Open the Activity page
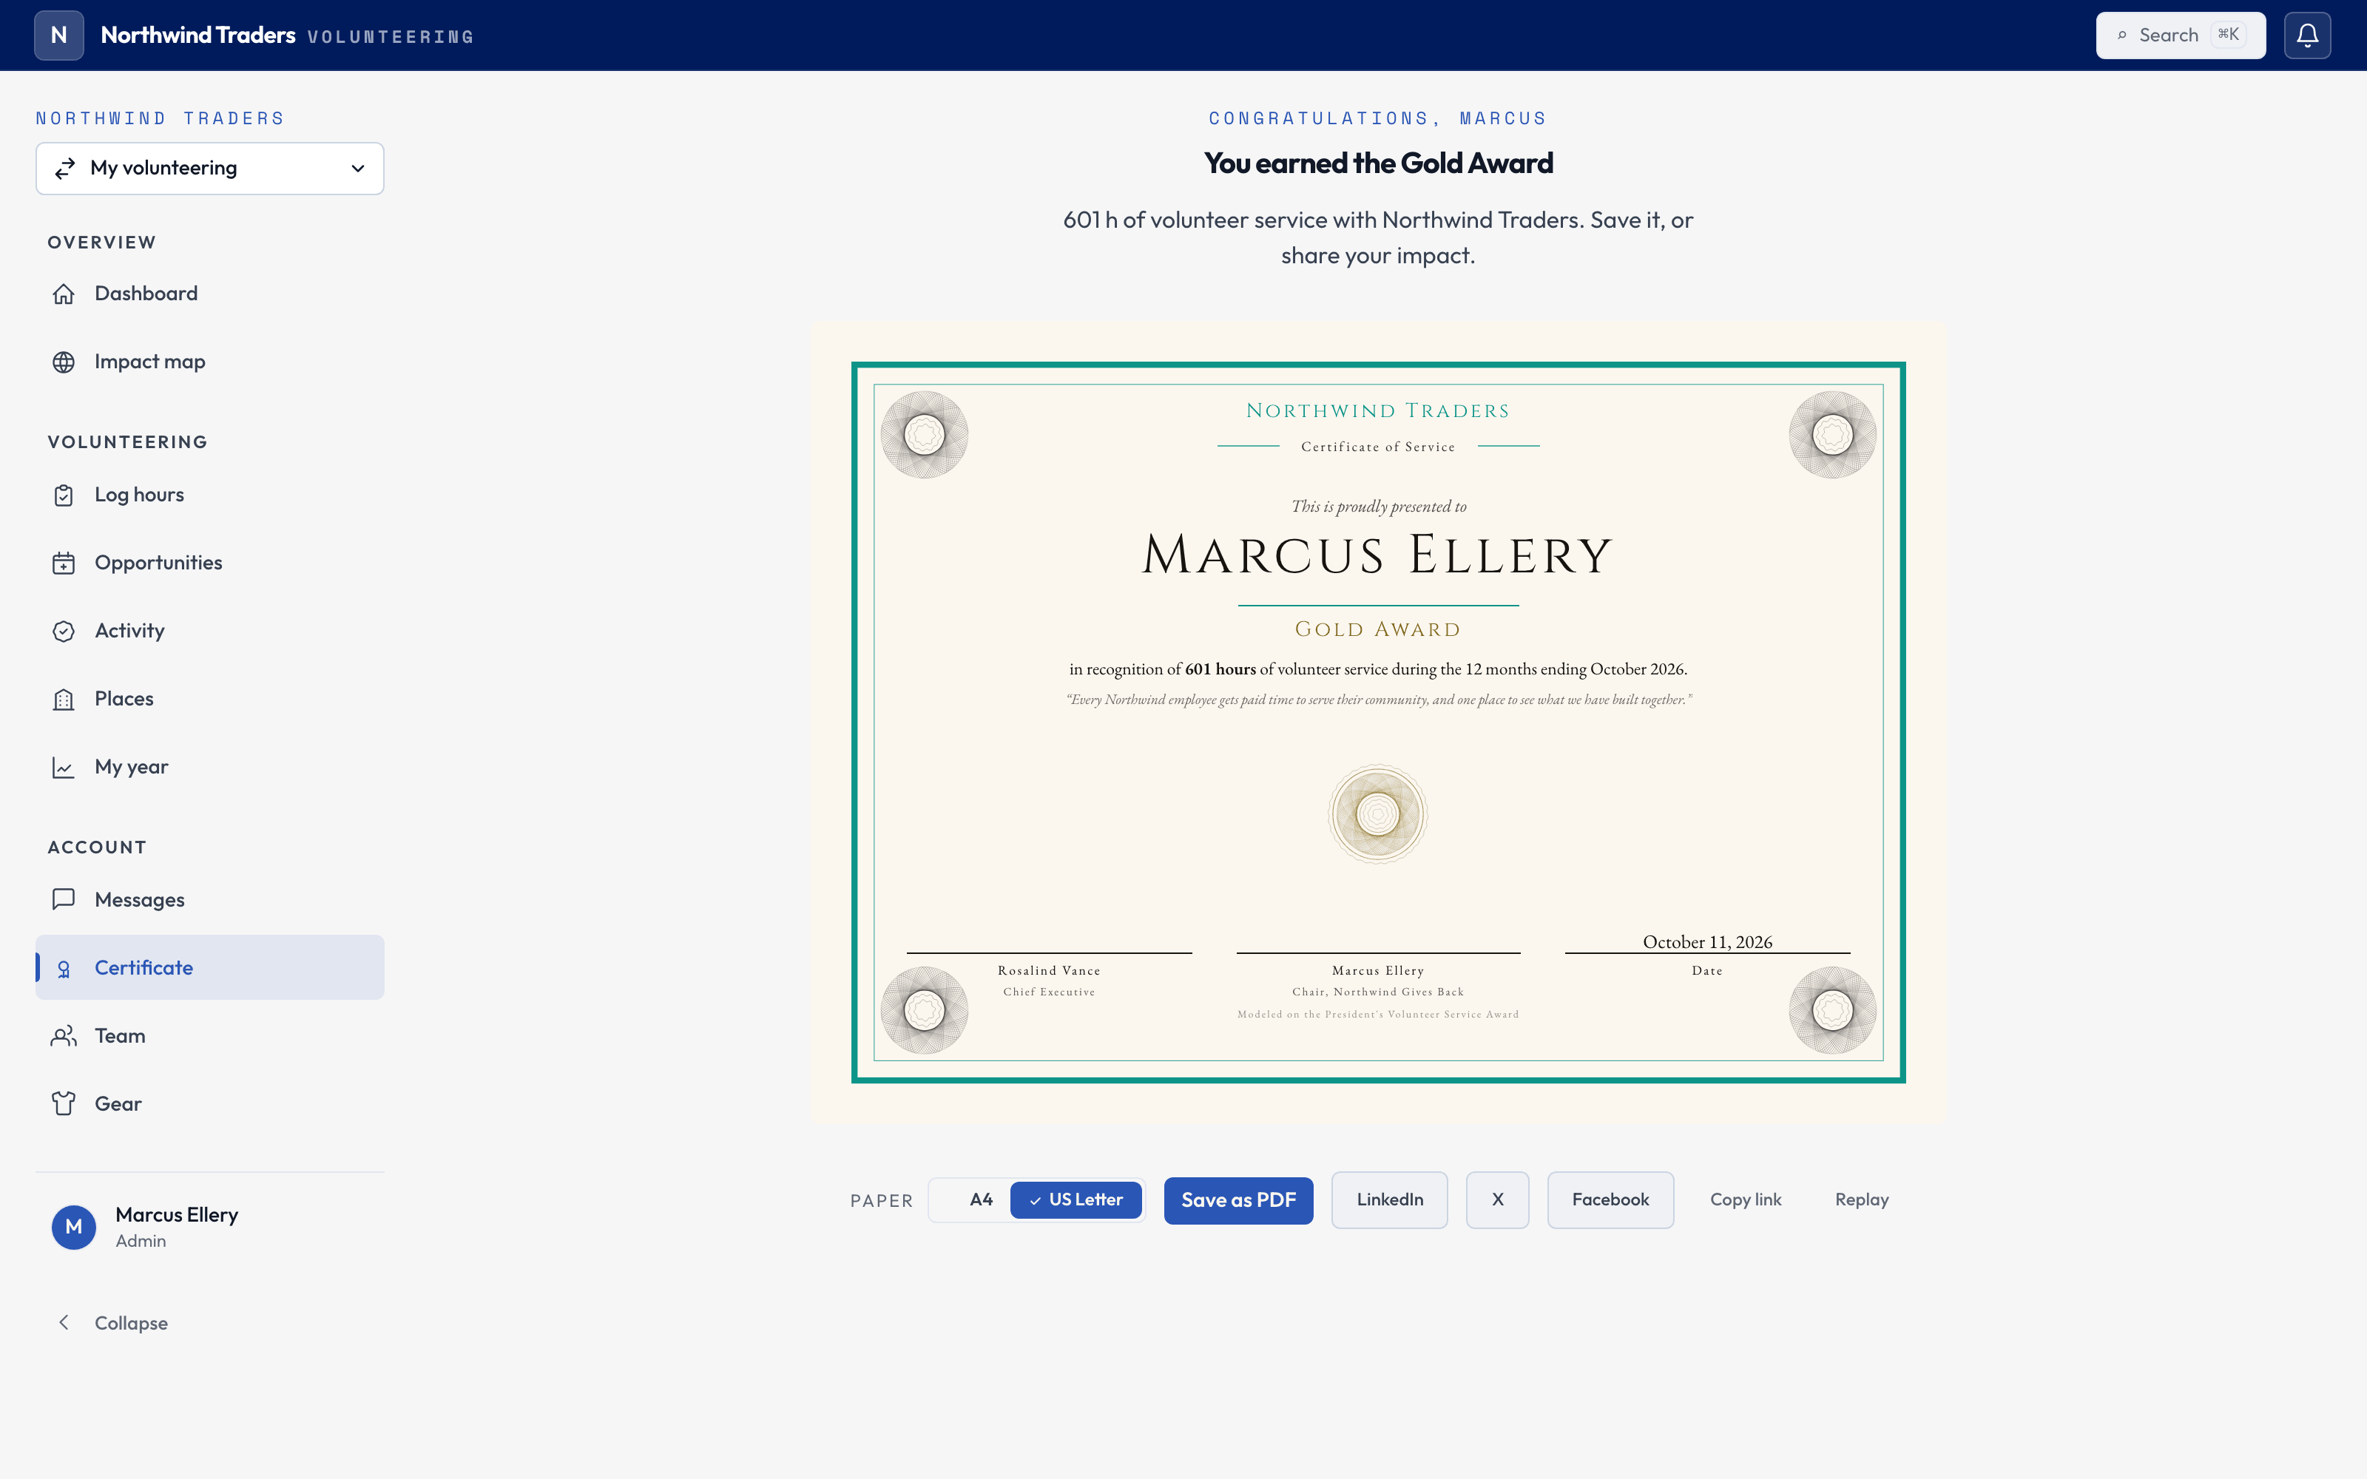Screen dimensions: 2367x1479 pyautogui.click(x=209, y=631)
